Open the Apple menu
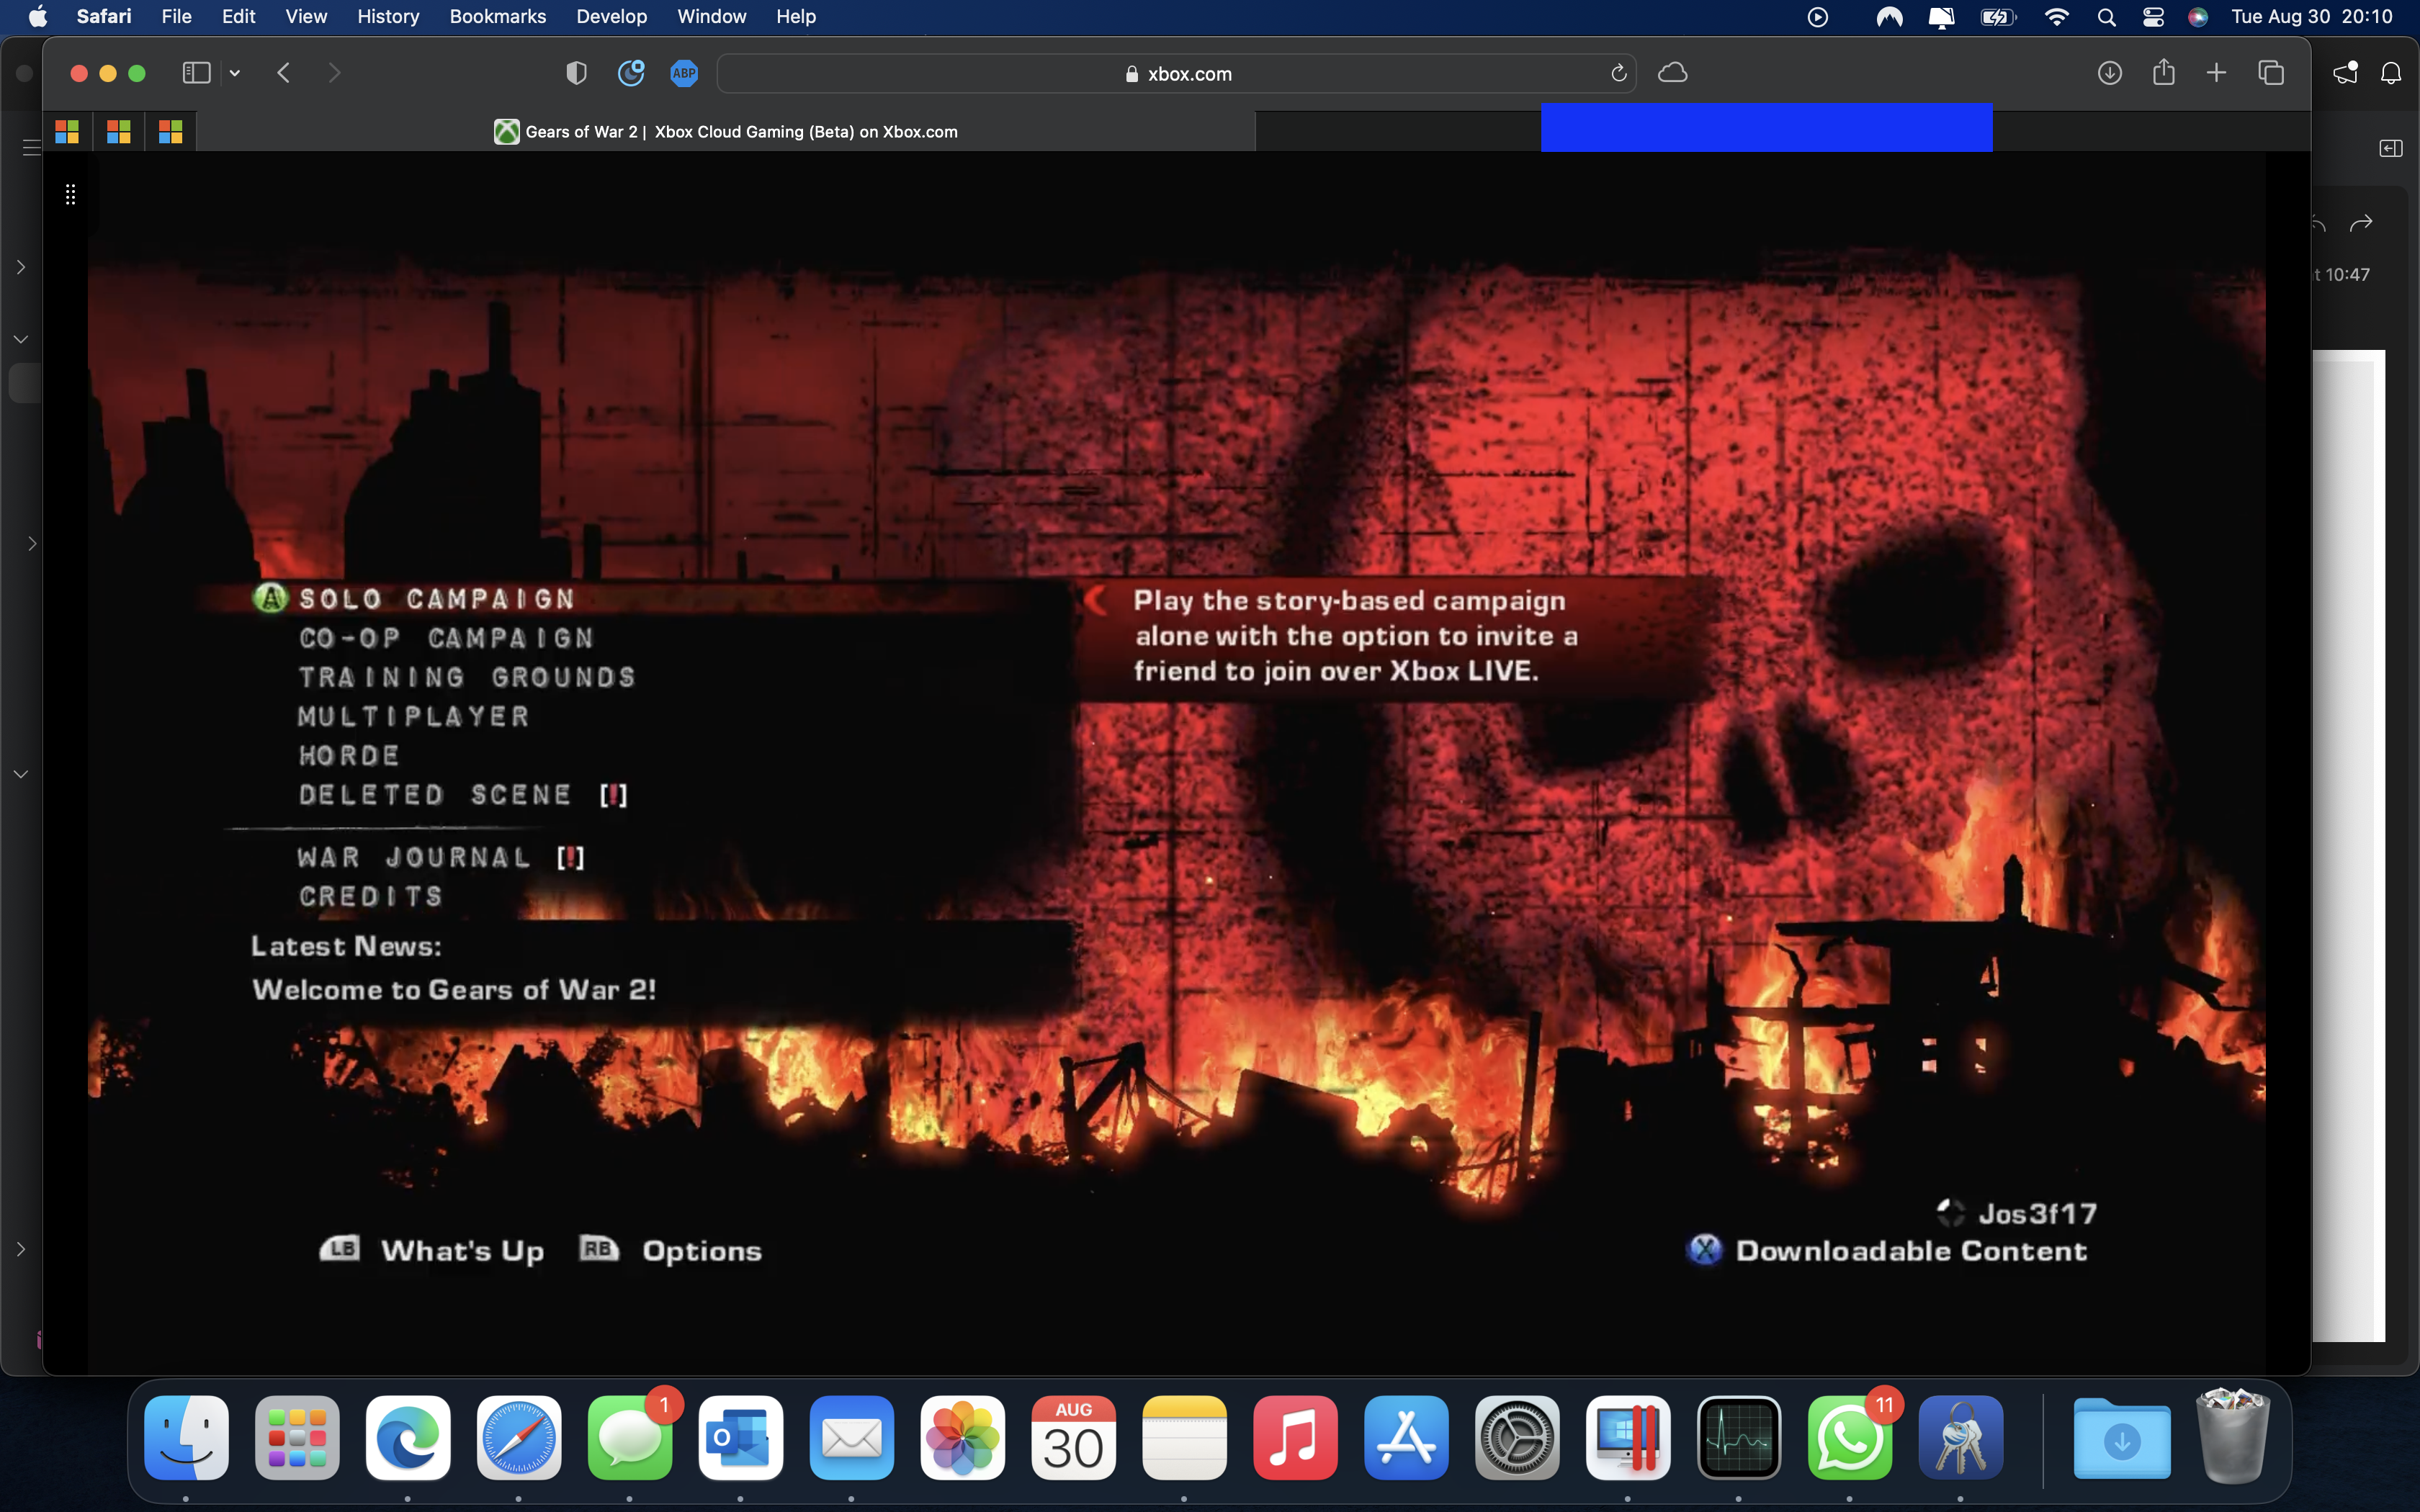 point(37,16)
